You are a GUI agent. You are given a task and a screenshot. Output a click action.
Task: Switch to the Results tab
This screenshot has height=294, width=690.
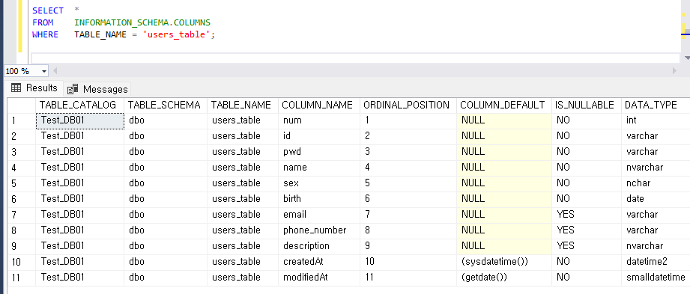click(x=34, y=88)
